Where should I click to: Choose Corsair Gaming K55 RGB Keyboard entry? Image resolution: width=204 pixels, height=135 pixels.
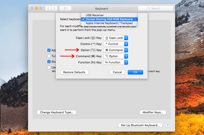(x=109, y=19)
